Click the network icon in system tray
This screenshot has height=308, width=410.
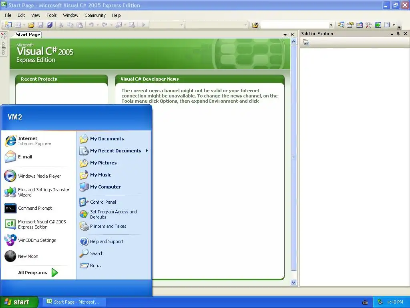380,302
